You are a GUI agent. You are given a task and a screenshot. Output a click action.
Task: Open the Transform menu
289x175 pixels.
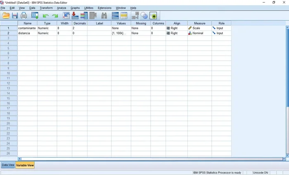[x=46, y=8]
